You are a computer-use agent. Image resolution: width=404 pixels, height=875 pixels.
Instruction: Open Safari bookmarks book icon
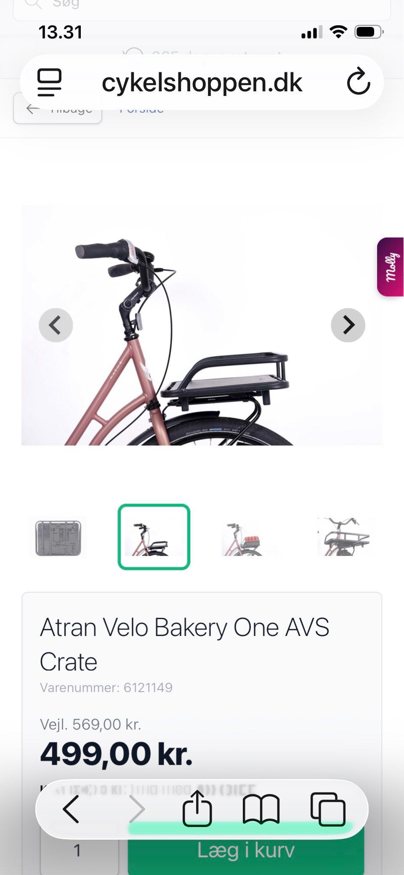click(261, 809)
